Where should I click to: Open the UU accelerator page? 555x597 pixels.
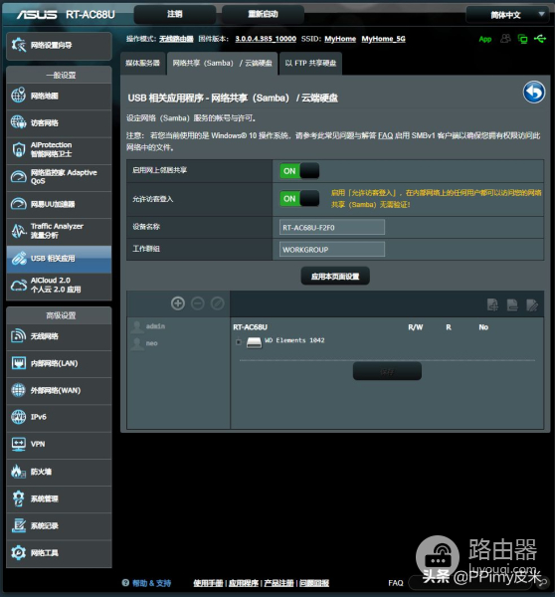pyautogui.click(x=59, y=204)
